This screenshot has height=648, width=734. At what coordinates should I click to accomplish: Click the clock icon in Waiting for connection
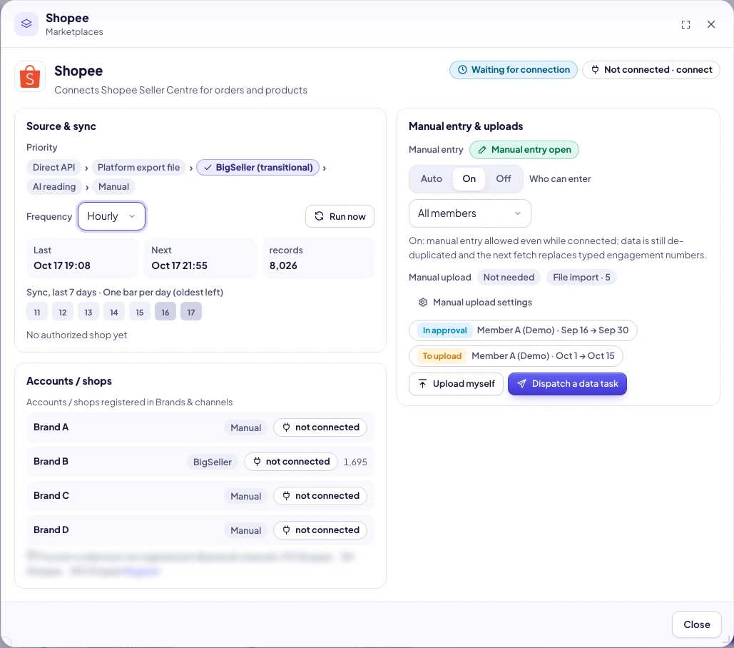click(462, 70)
